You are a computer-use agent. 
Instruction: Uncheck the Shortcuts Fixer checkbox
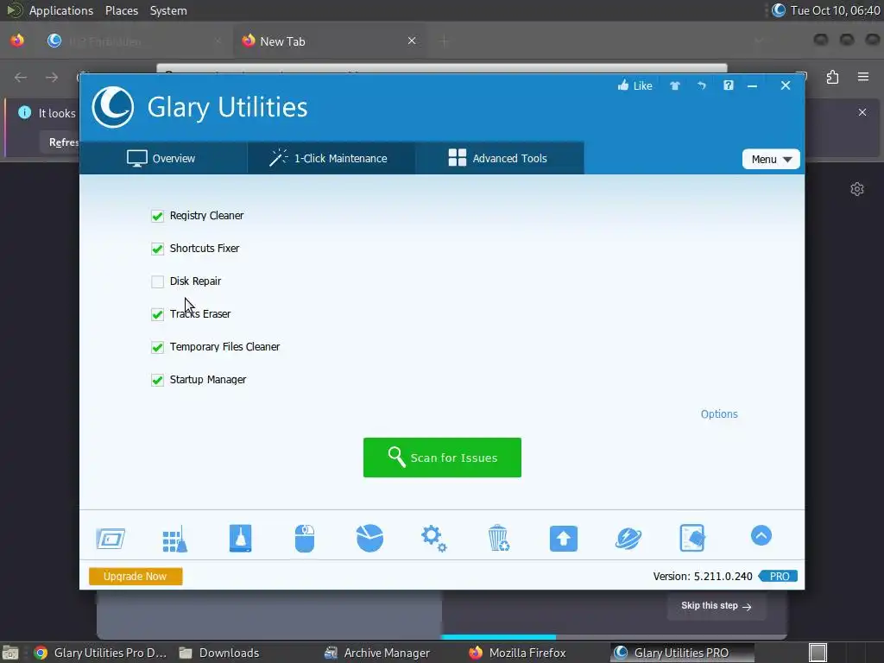click(x=157, y=249)
